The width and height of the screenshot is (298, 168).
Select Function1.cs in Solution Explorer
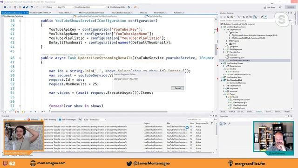[235, 52]
